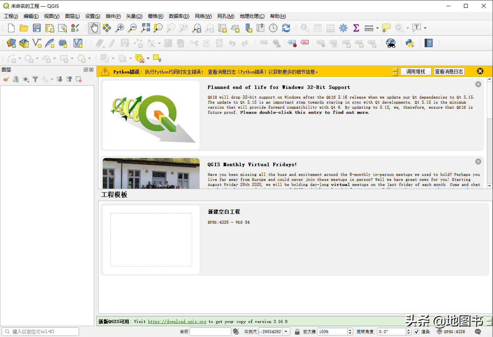This screenshot has height=337, width=493.
Task: Select the 新建空白工程 template
Action: click(295, 240)
